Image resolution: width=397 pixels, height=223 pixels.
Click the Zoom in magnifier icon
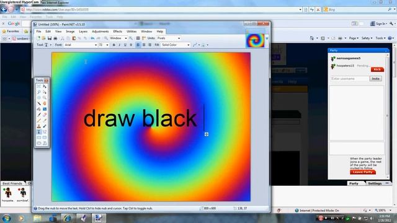[x=131, y=38]
